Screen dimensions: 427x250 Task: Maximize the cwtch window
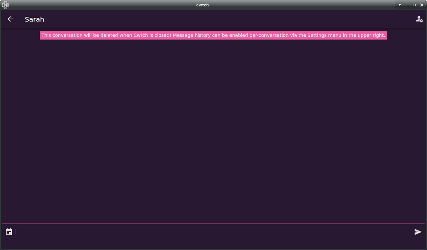pos(414,5)
